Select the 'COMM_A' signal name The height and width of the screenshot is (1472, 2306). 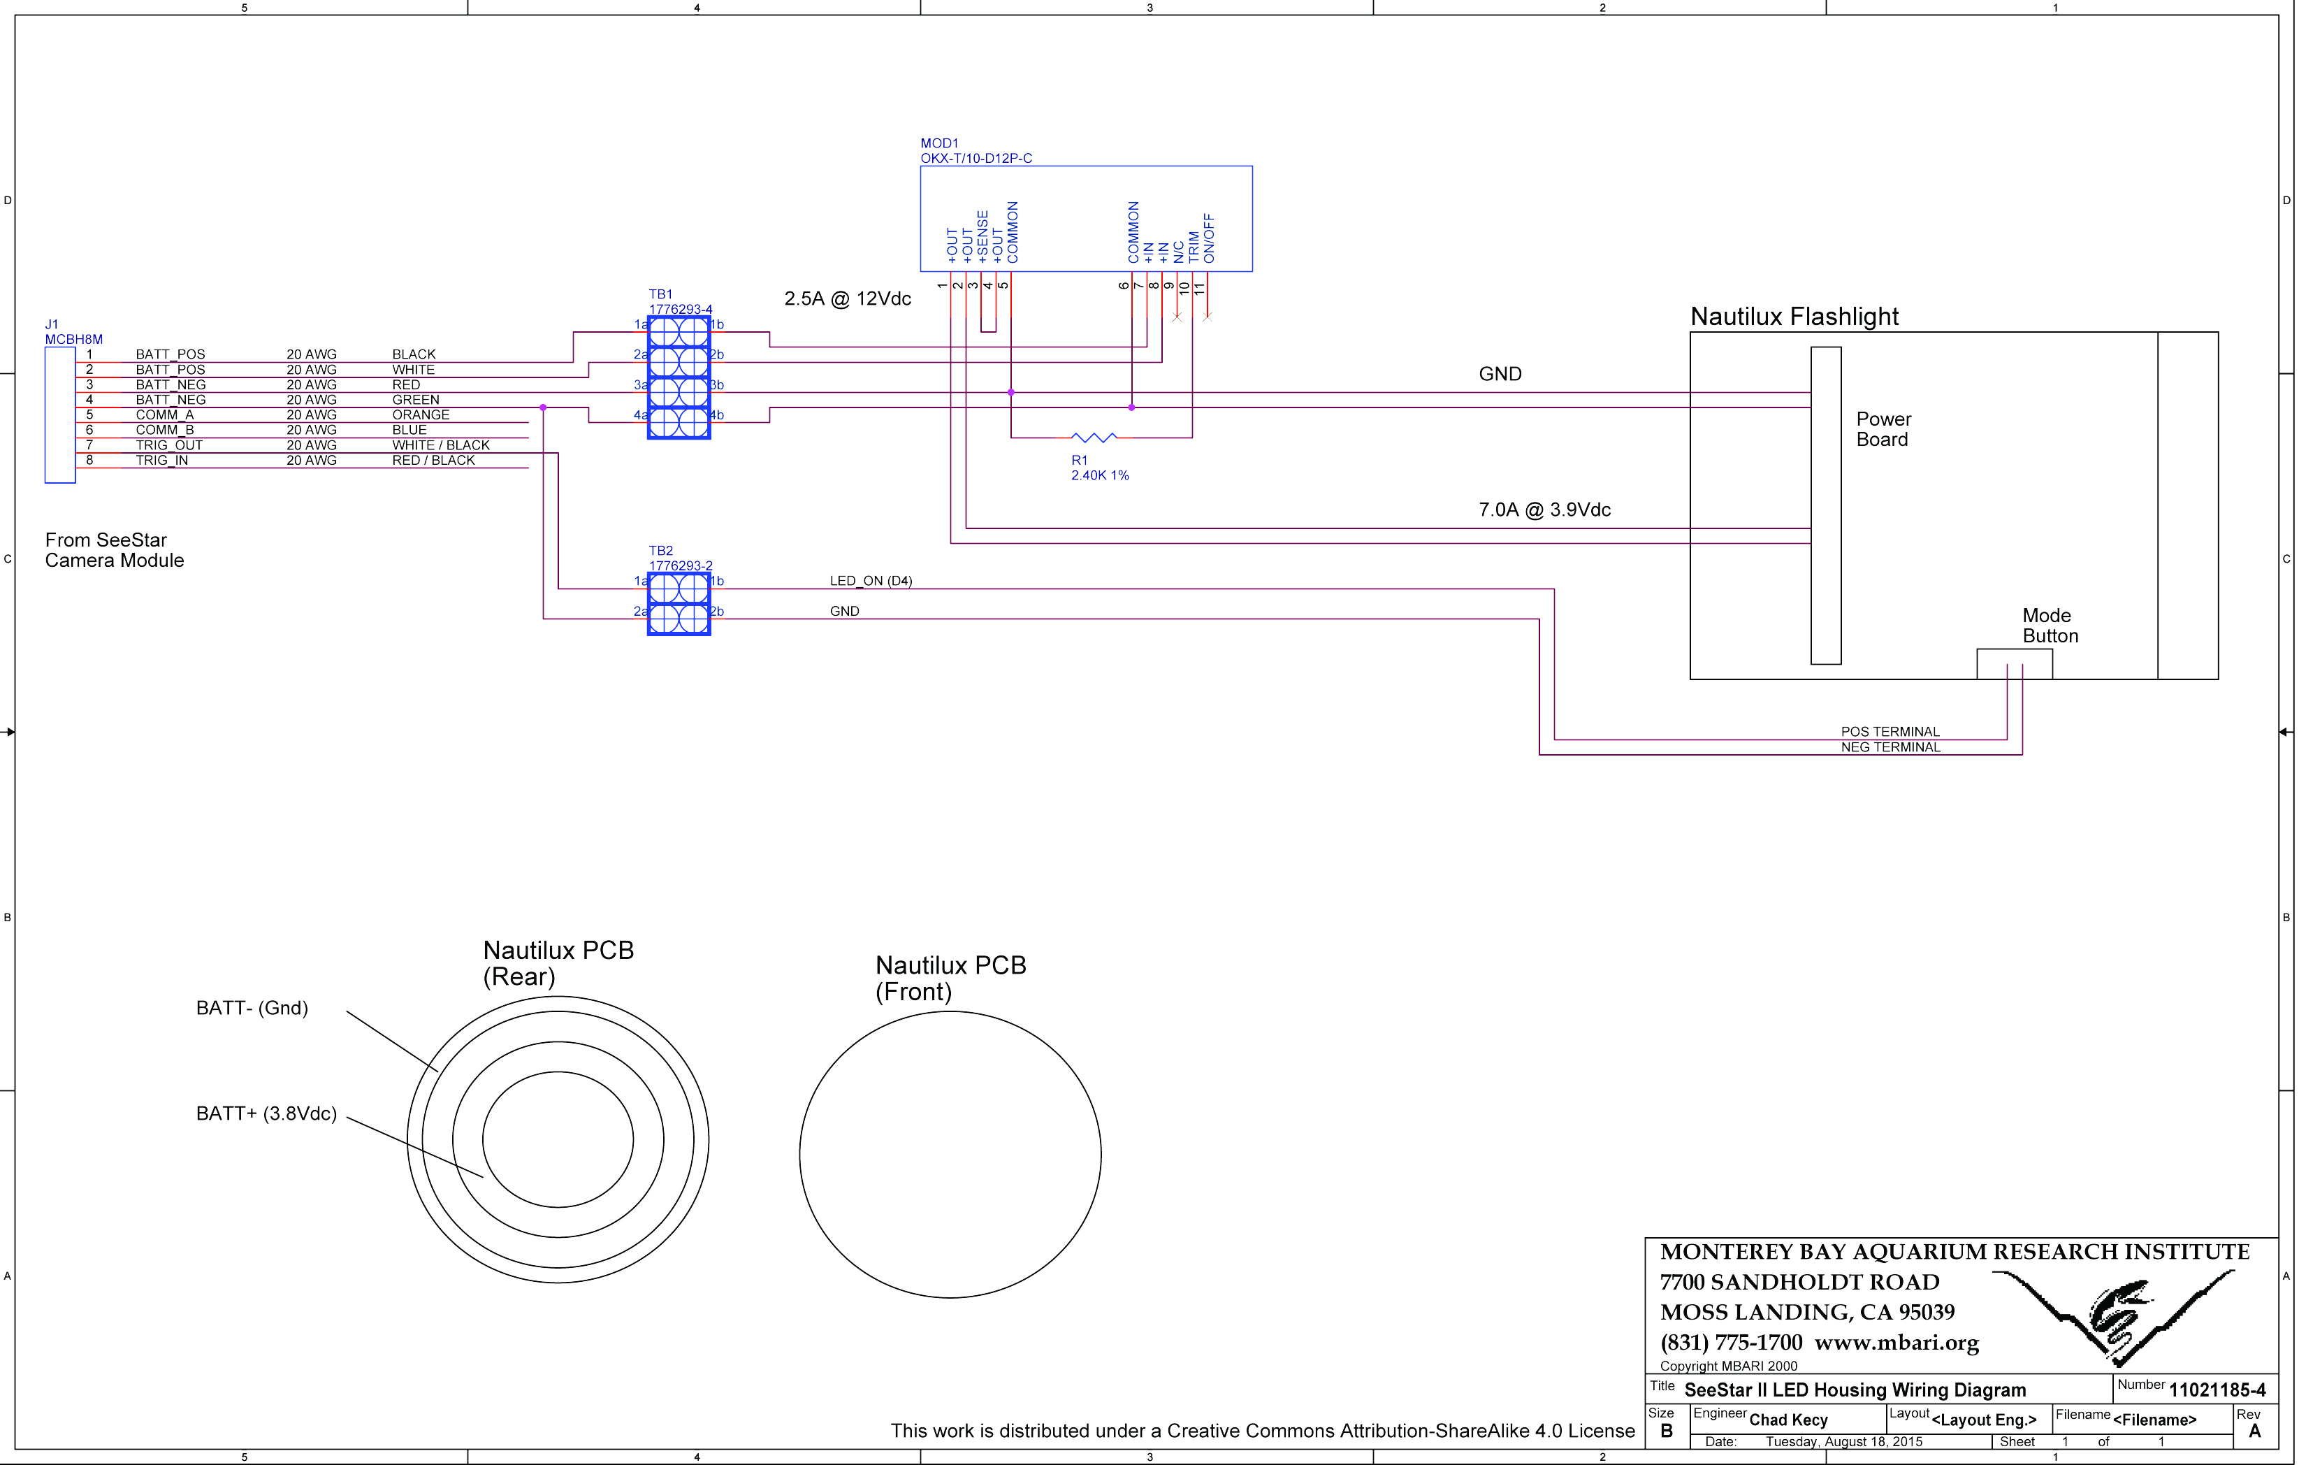click(x=165, y=414)
